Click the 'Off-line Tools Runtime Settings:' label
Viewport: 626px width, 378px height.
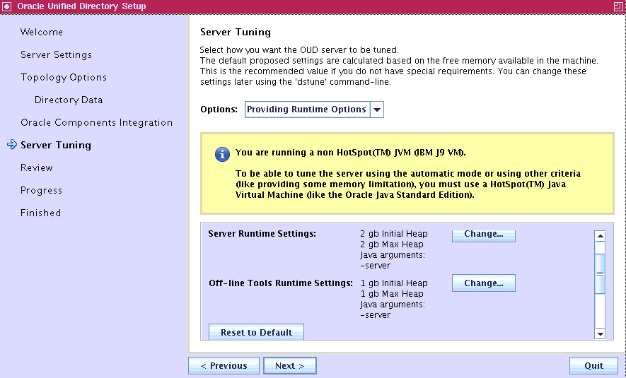pos(281,283)
